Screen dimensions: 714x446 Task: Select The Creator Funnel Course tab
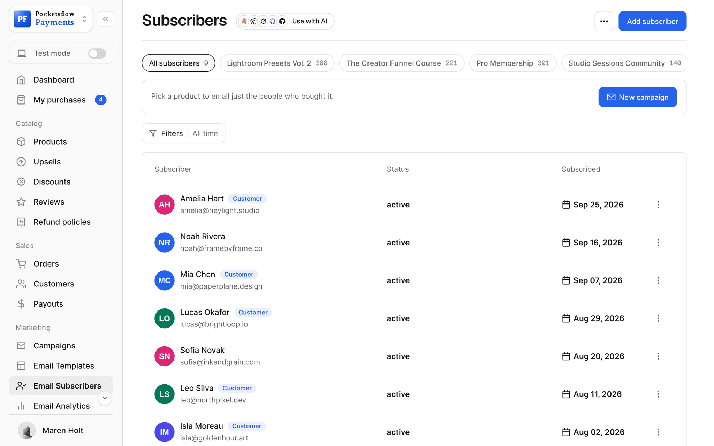coord(402,63)
